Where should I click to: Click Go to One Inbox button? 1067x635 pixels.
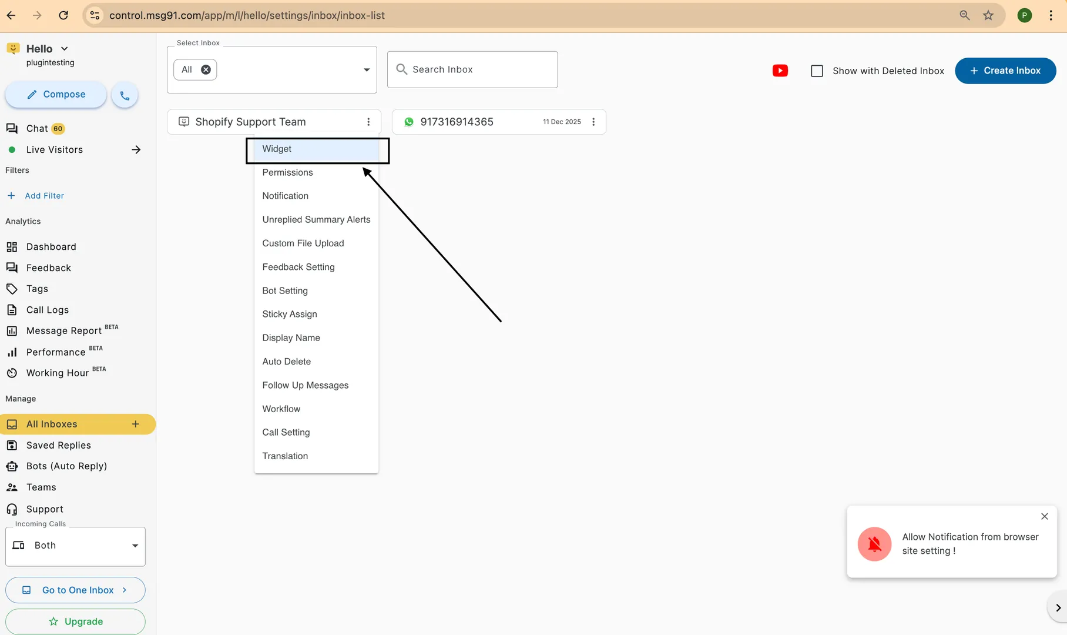pos(75,590)
